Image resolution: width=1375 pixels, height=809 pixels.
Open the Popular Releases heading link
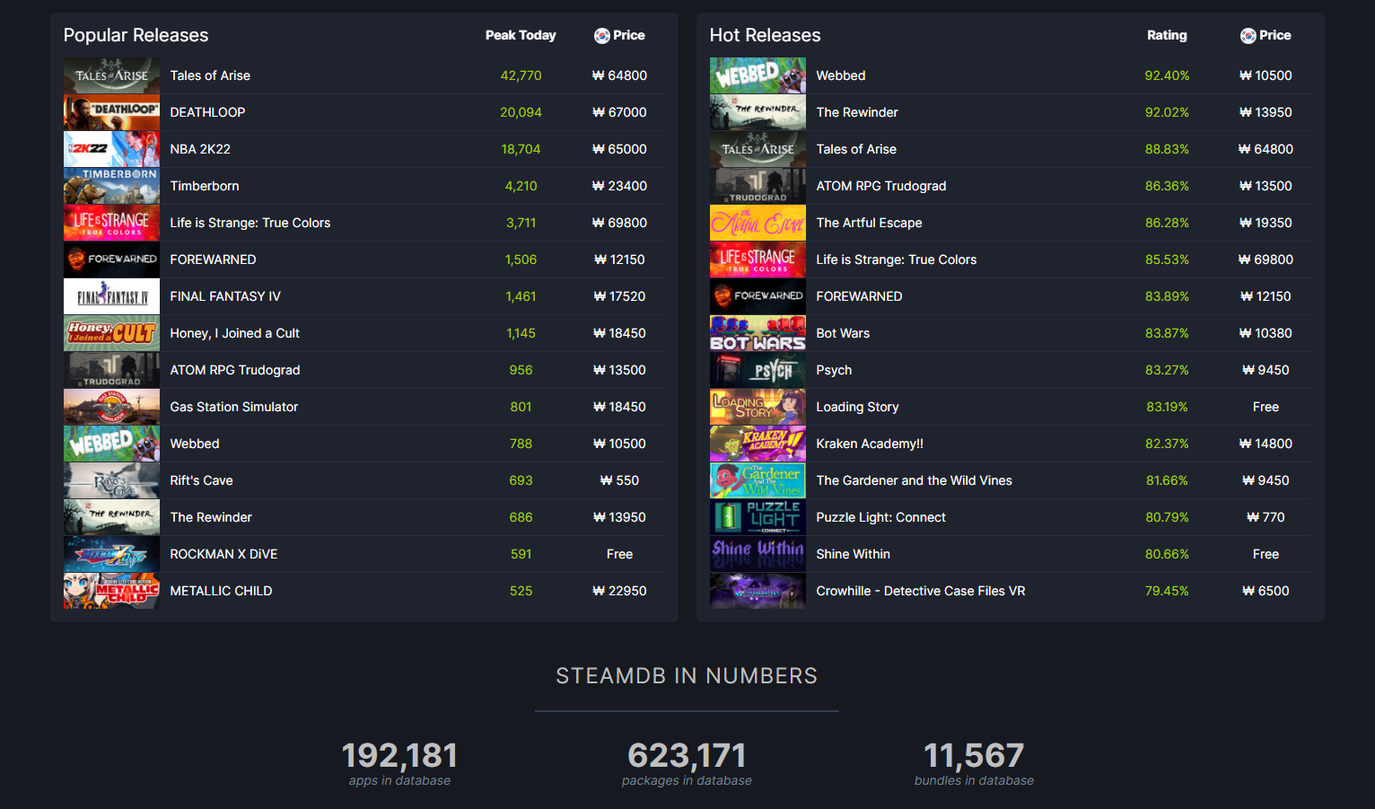136,35
